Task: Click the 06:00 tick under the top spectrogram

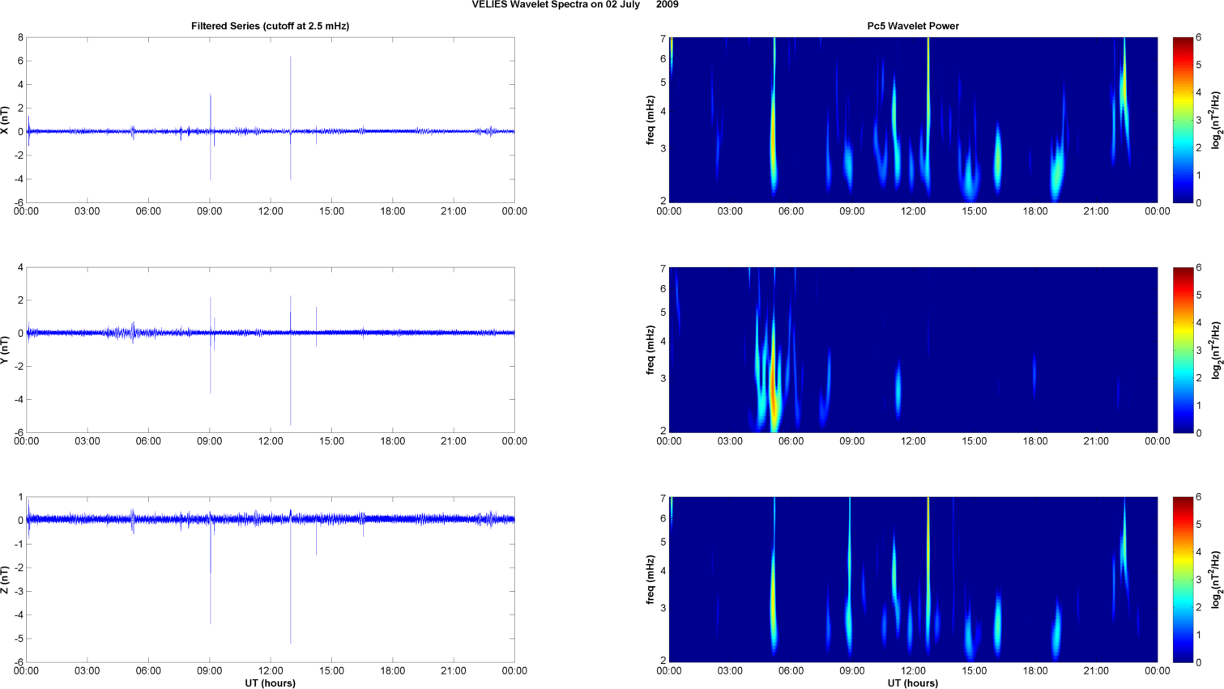Action: (791, 211)
